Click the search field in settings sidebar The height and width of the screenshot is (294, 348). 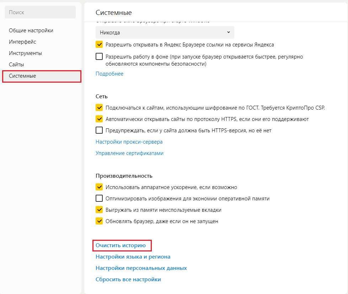(x=40, y=12)
